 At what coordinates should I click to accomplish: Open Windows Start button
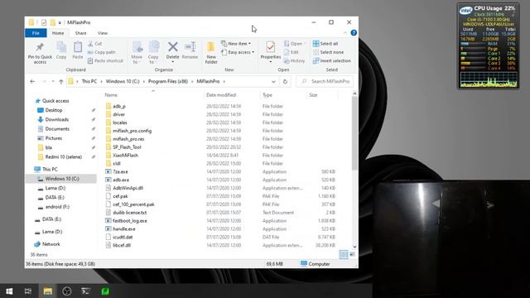click(9, 291)
